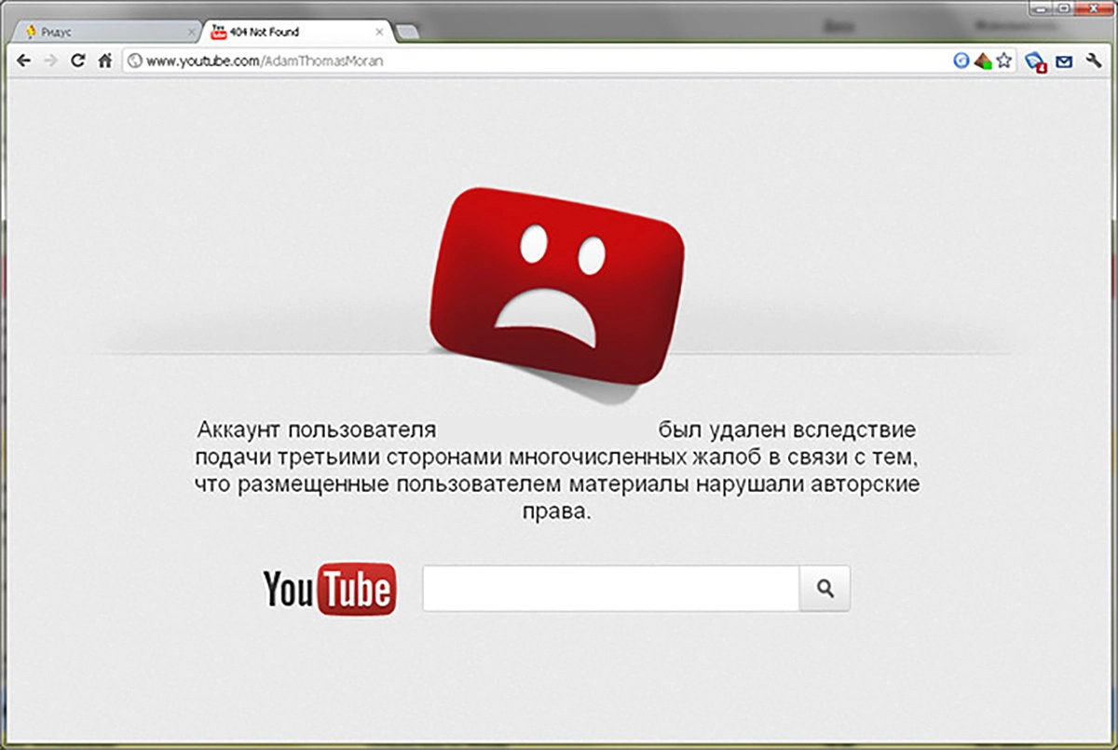Viewport: 1118px width, 750px height.
Task: Open a new browser tab
Action: [x=408, y=33]
